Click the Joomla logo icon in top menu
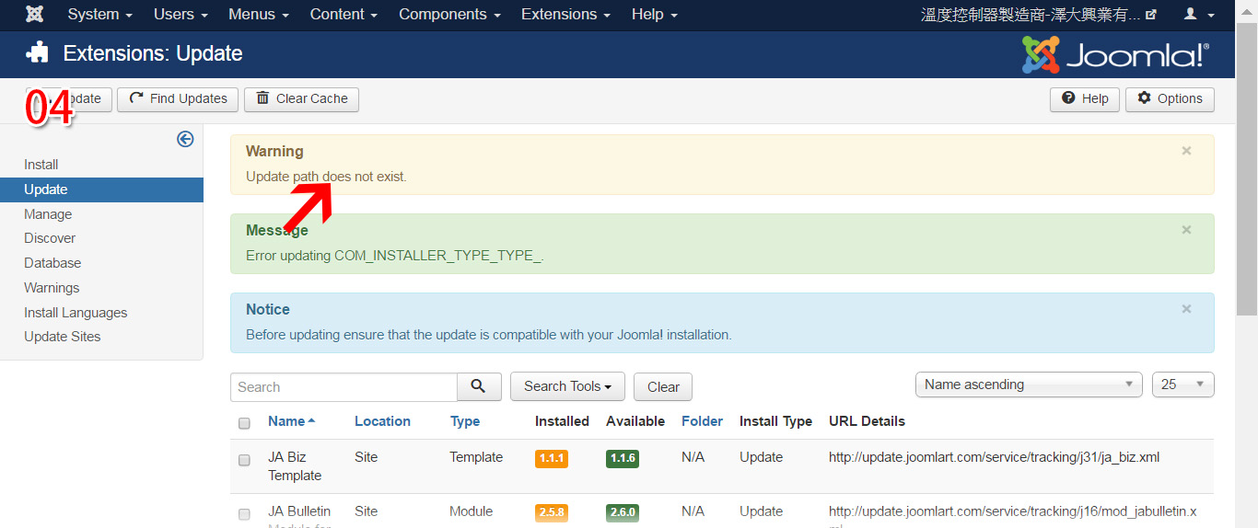 pyautogui.click(x=34, y=15)
